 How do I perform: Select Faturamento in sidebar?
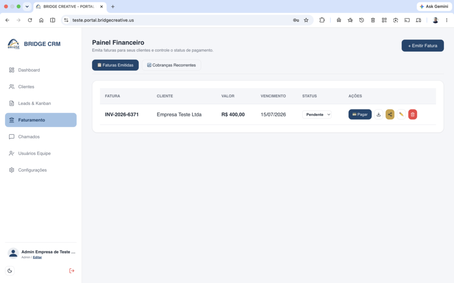point(40,120)
